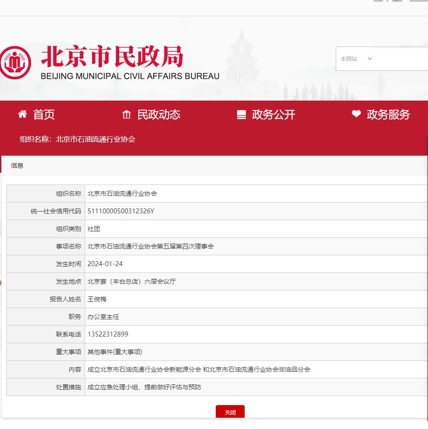Select the 事项名称 value about 第五届第四次理事会
The image size is (428, 429).
click(x=150, y=246)
